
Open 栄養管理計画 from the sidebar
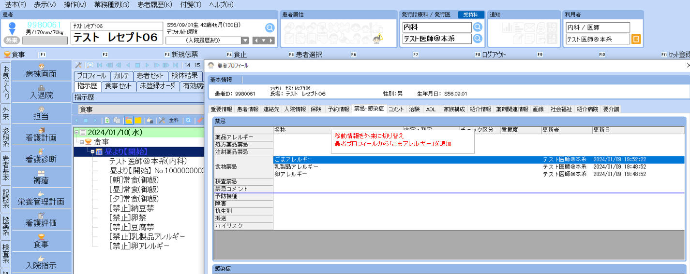tap(41, 198)
